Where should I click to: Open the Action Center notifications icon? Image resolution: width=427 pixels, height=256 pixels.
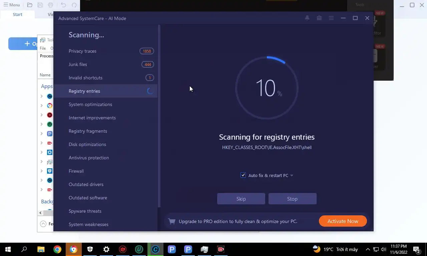pos(417,249)
